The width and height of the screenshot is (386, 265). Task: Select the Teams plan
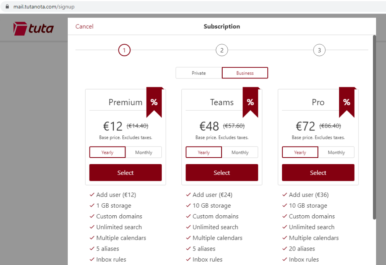pos(222,173)
